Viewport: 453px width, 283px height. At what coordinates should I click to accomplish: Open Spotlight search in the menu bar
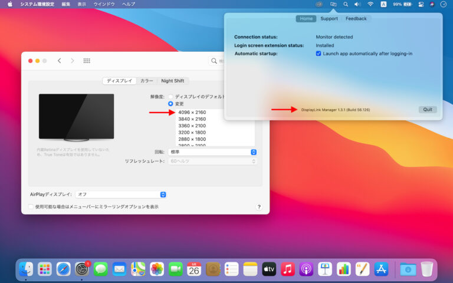[346, 4]
